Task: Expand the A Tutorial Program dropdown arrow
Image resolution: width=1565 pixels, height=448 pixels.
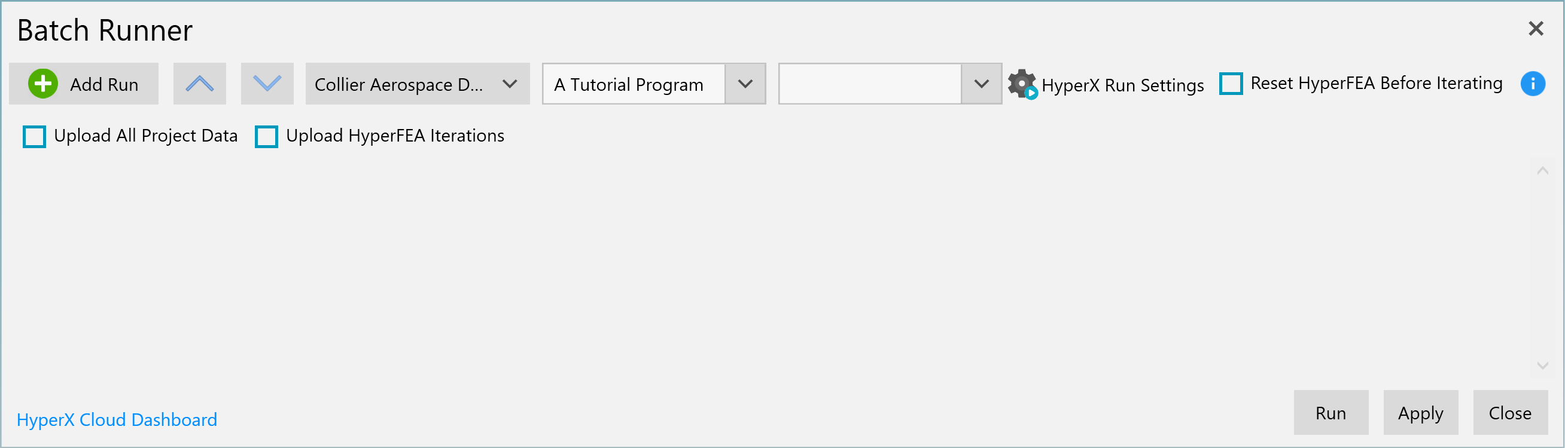Action: (x=745, y=84)
